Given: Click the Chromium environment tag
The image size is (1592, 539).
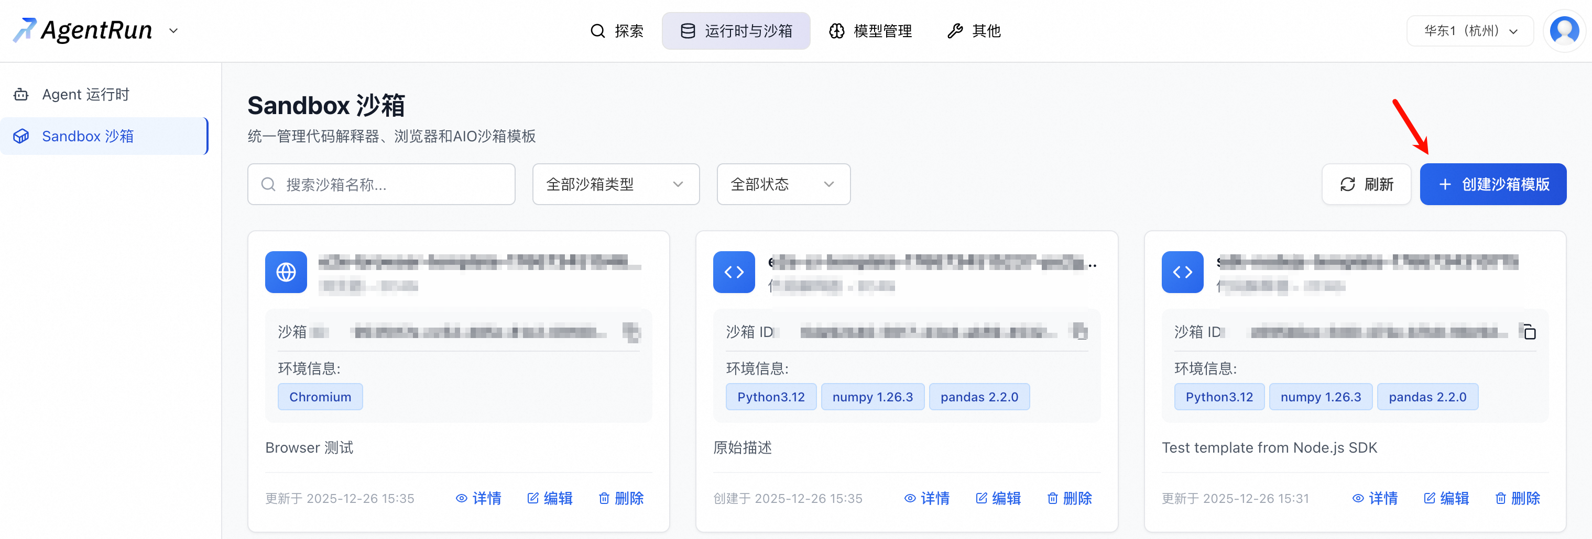Looking at the screenshot, I should pyautogui.click(x=320, y=397).
